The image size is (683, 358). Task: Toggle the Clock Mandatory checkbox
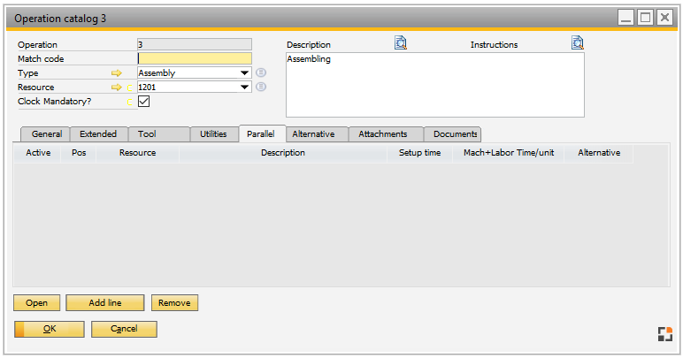pyautogui.click(x=144, y=102)
